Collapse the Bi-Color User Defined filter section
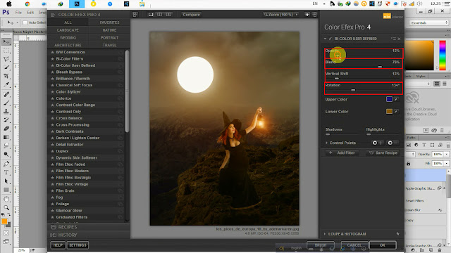Viewport: 451px width, 253px height. pos(325,39)
